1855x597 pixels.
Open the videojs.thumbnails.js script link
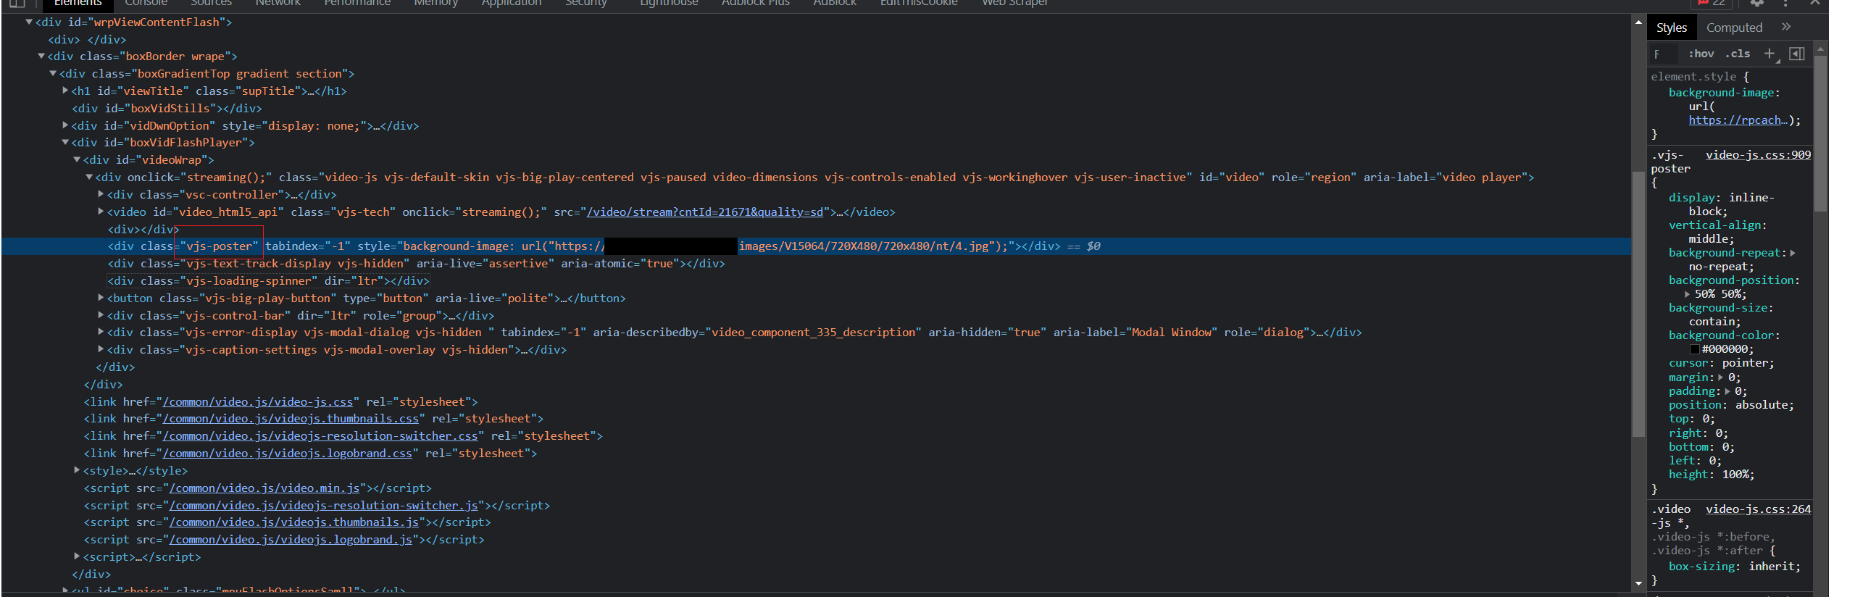coord(294,522)
